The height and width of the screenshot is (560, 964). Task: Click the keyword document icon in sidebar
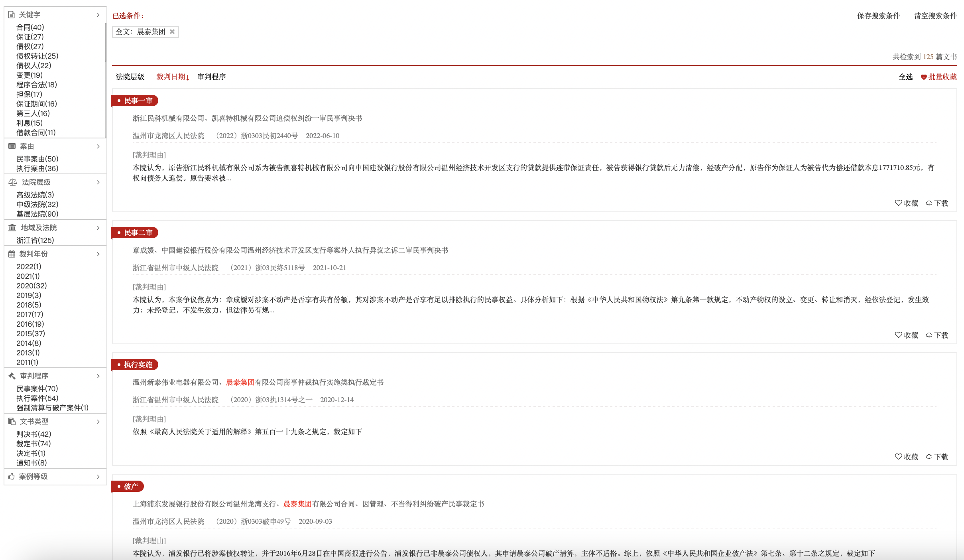pos(12,15)
